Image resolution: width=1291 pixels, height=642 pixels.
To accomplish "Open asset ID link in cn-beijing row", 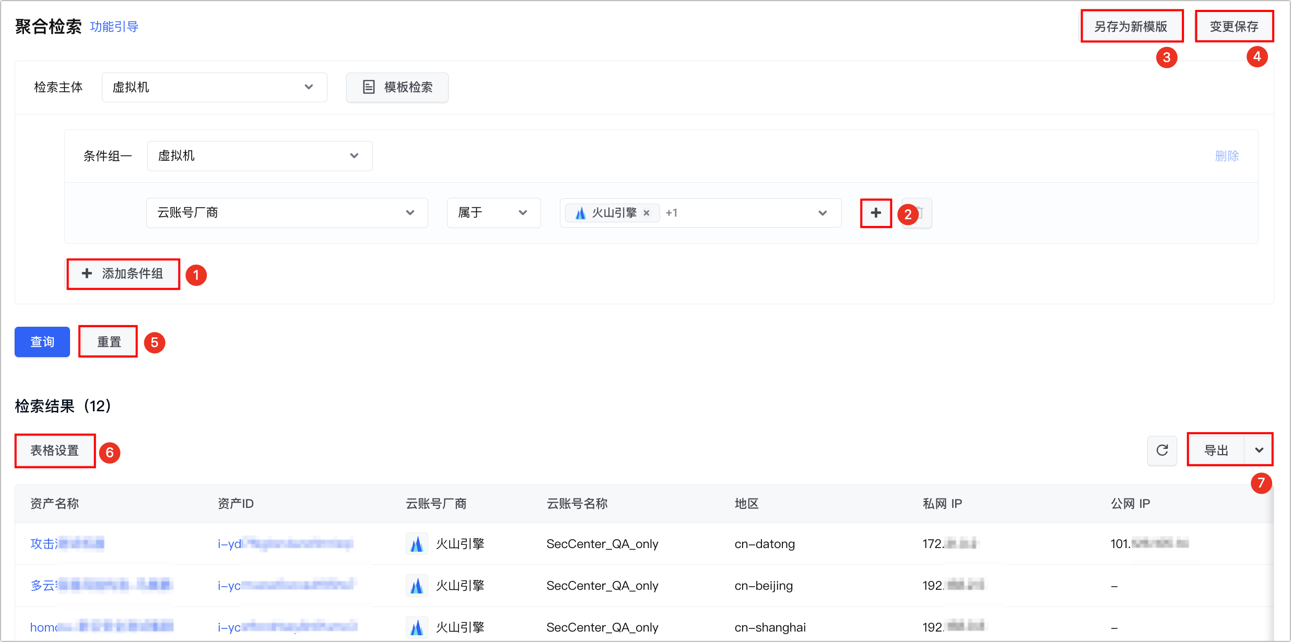I will (x=287, y=586).
